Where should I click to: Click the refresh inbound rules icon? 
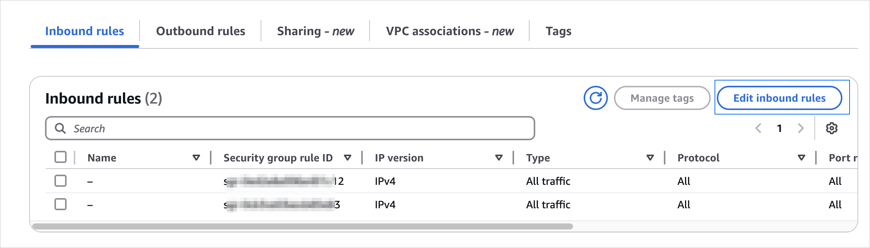pos(595,98)
